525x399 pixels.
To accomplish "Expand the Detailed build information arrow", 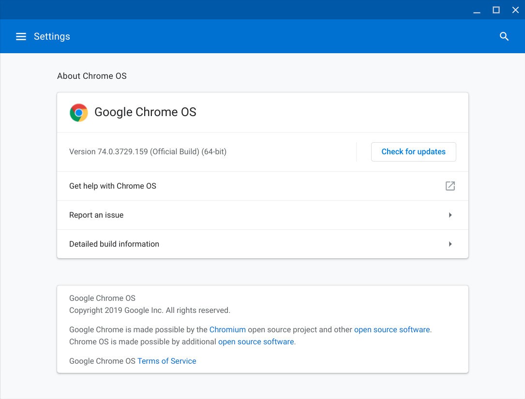I will [x=450, y=244].
